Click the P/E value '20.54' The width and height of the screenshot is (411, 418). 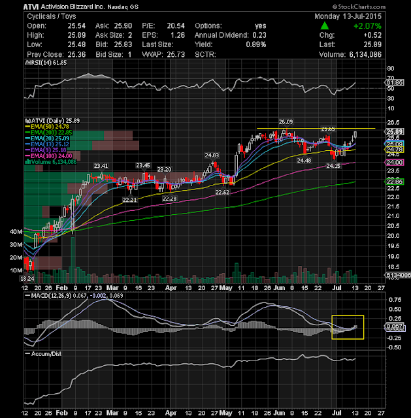tap(176, 26)
